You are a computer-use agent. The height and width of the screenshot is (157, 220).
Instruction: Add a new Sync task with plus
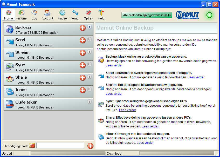click(82, 65)
